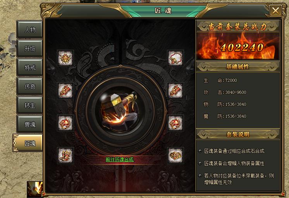Select the left ring equipment slot
Image resolution: width=289 pixels, height=198 pixels.
tap(65, 123)
